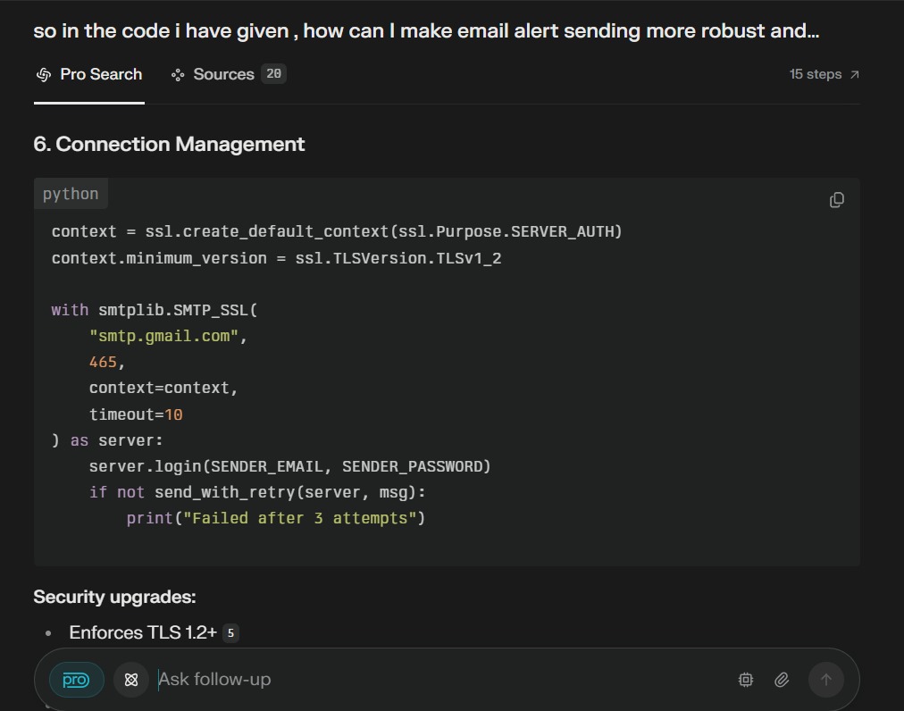Click the timeout=10 line in code

(x=136, y=414)
